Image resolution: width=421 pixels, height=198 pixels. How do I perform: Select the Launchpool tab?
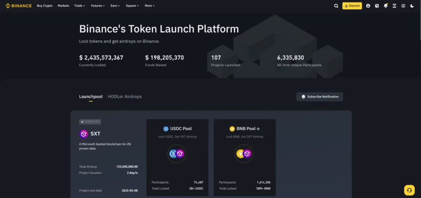pos(91,97)
